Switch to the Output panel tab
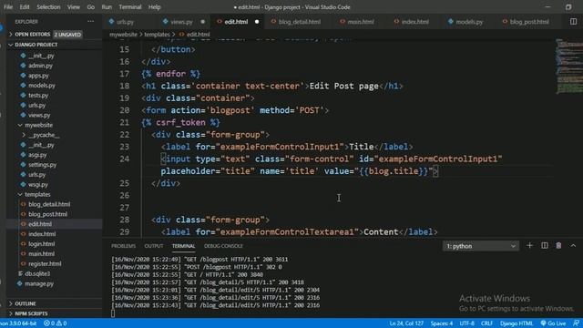583x328 pixels. (154, 246)
